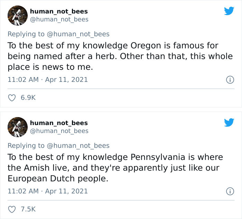
Task: Click the Oregon tweet body text
Action: click(x=118, y=56)
